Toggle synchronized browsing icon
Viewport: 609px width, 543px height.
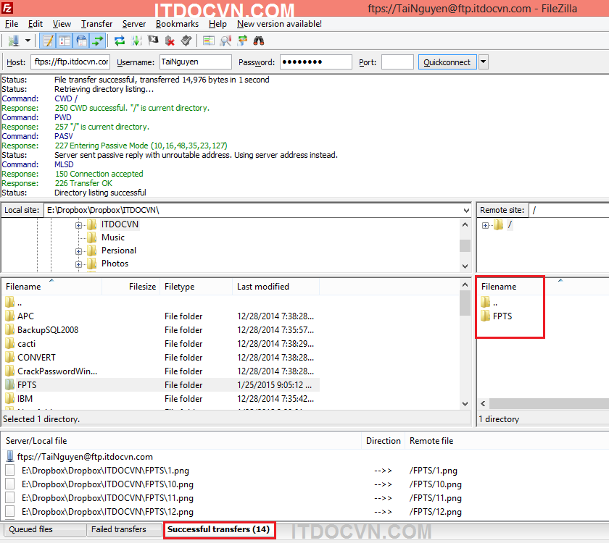(x=242, y=41)
